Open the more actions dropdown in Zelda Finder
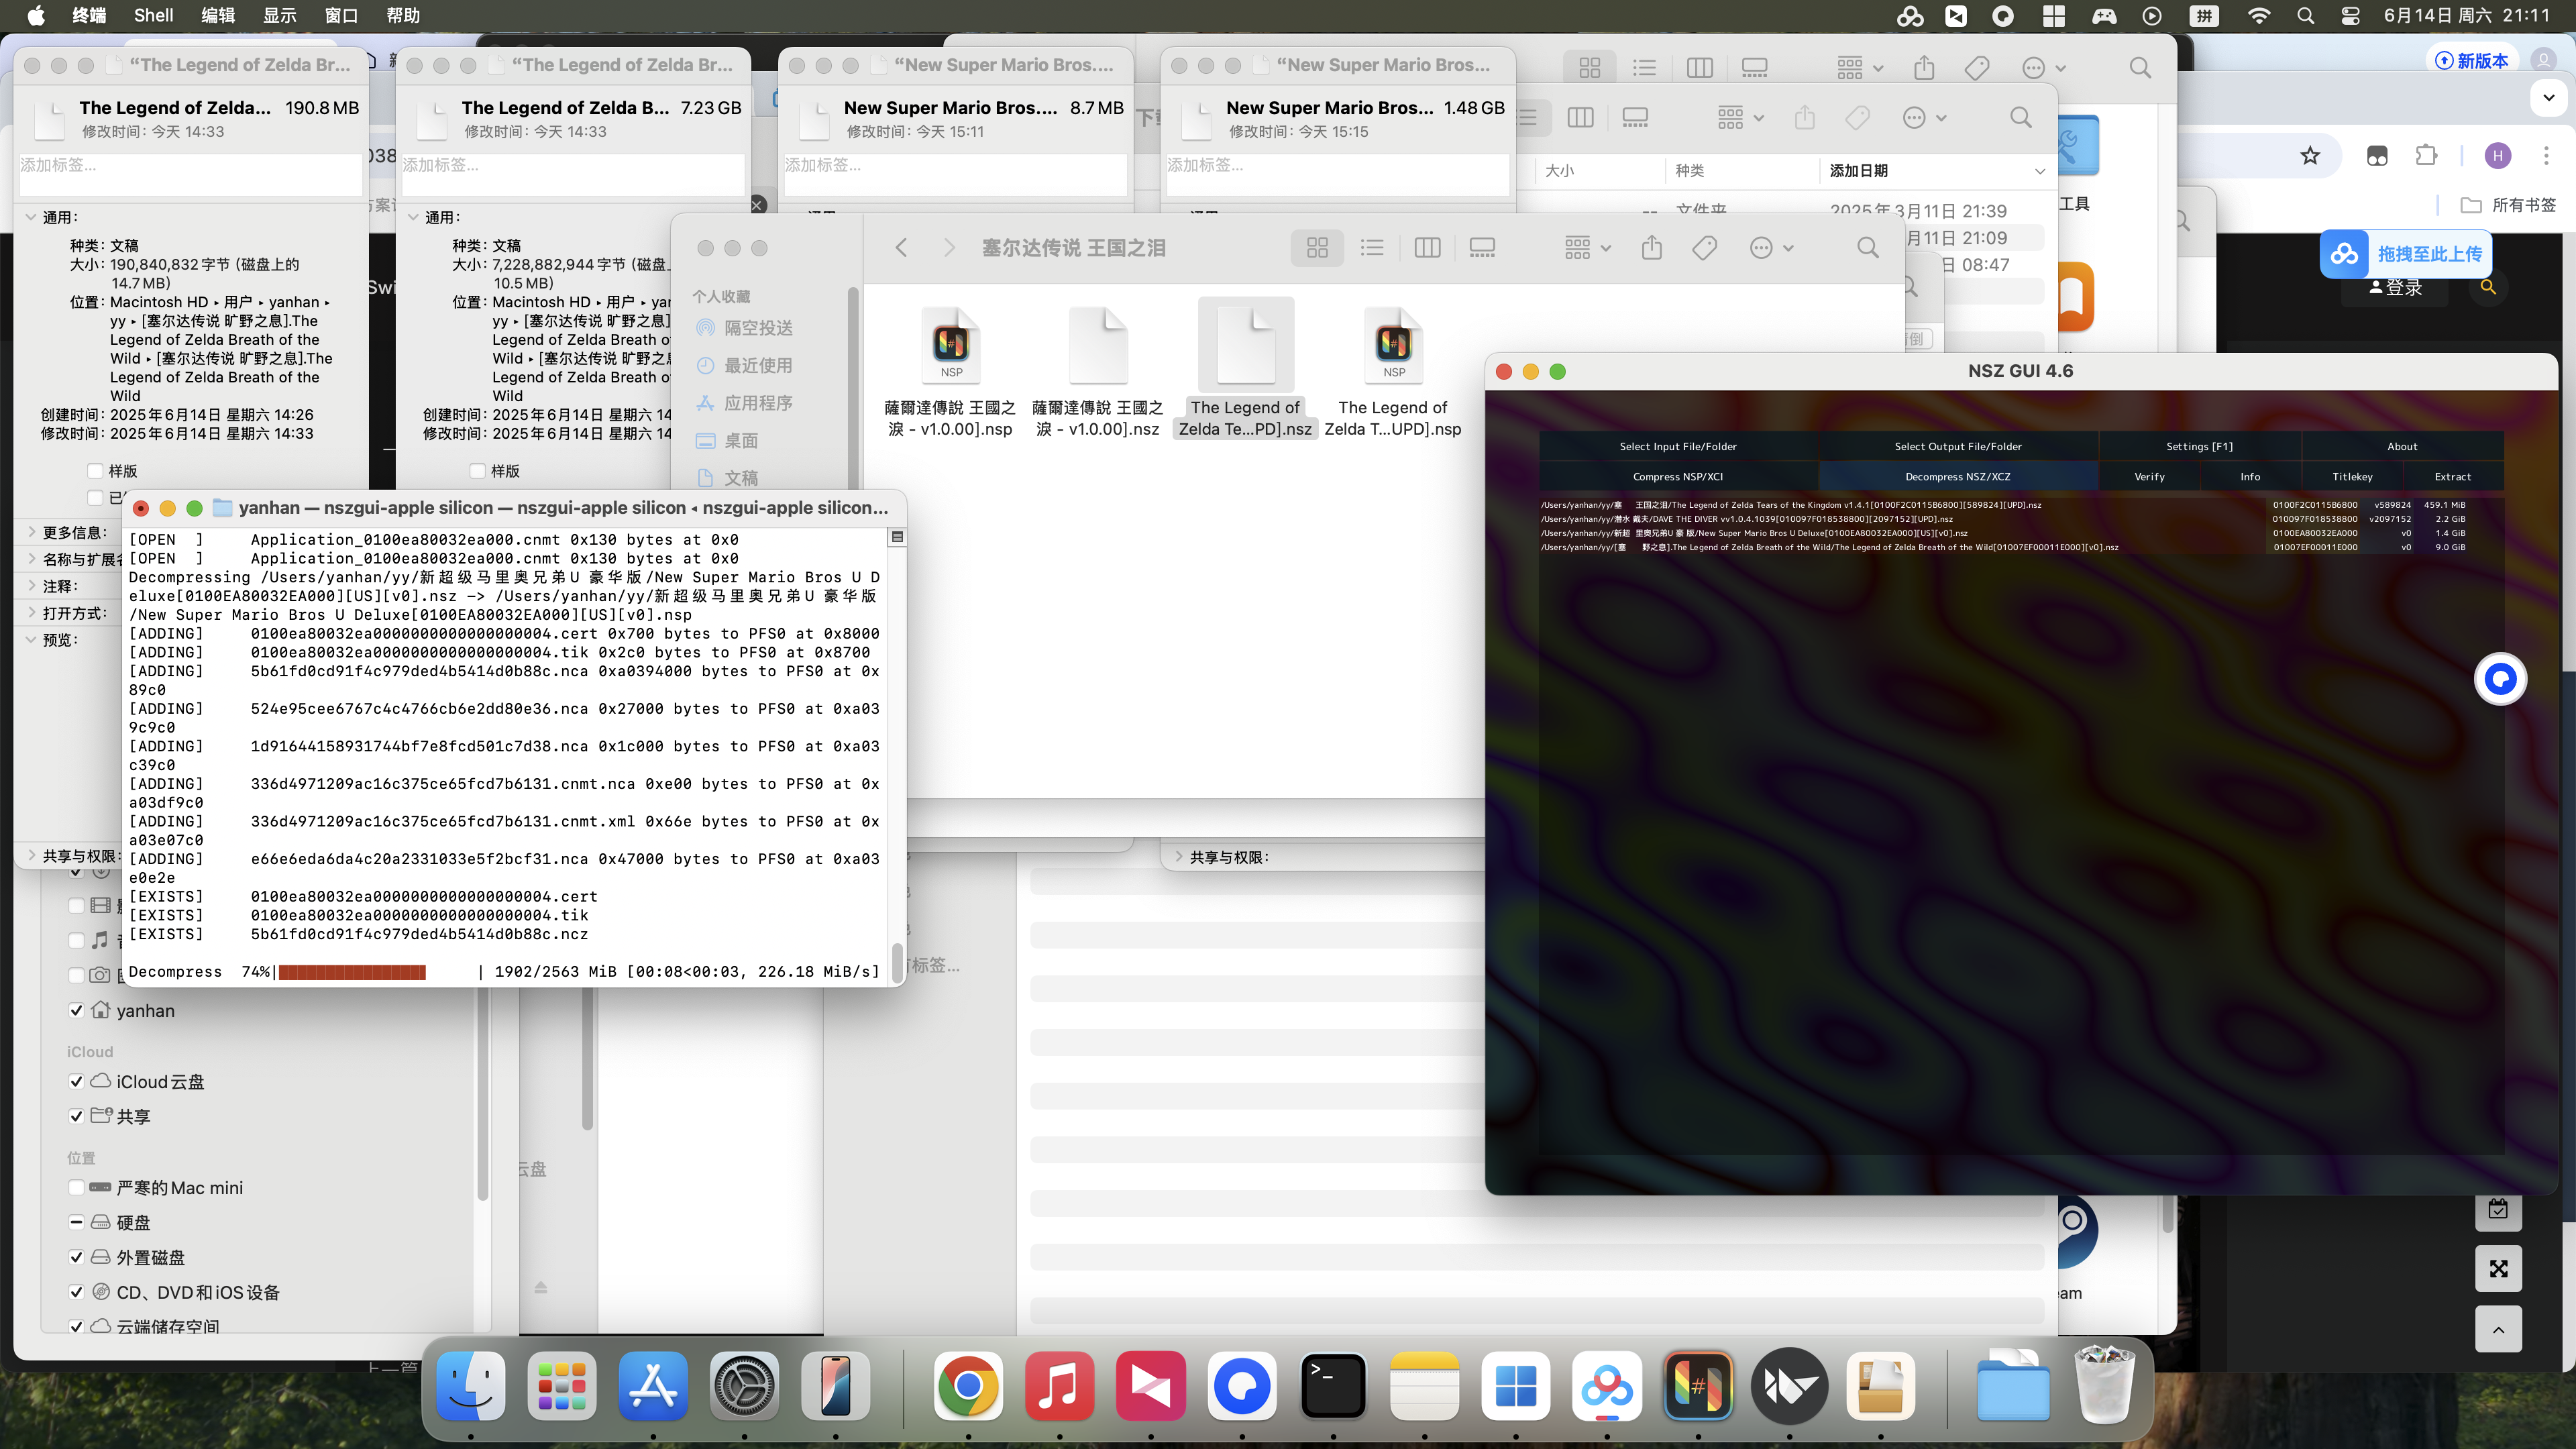Image resolution: width=2576 pixels, height=1449 pixels. tap(1771, 247)
